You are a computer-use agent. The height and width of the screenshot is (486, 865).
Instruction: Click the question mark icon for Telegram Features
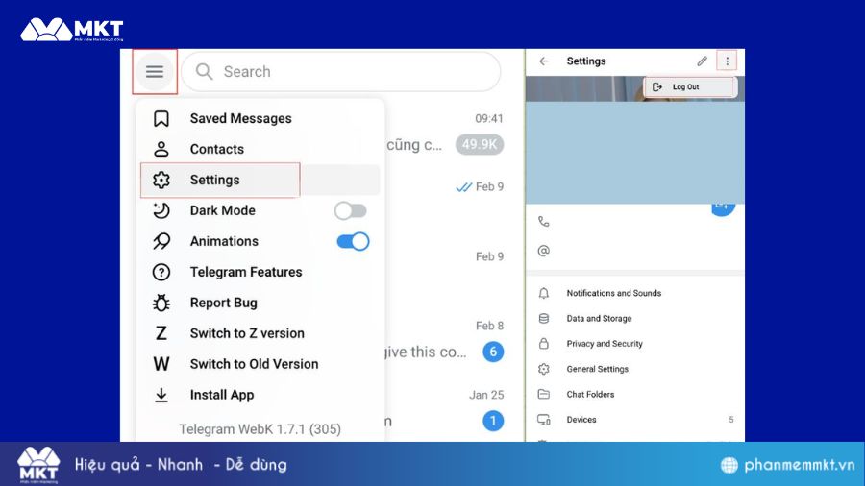coord(161,272)
